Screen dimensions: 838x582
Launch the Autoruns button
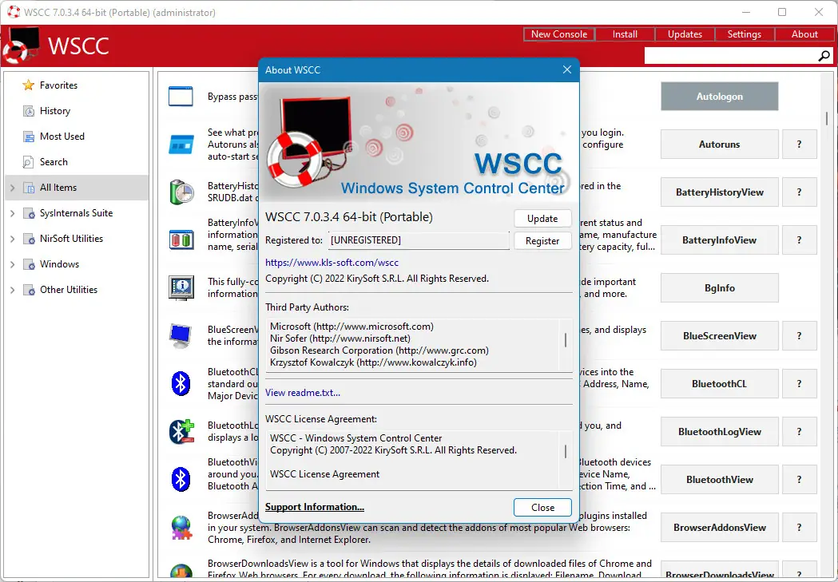[x=719, y=145]
